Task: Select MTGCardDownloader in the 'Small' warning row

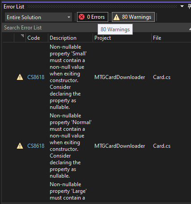Action: 119,77
